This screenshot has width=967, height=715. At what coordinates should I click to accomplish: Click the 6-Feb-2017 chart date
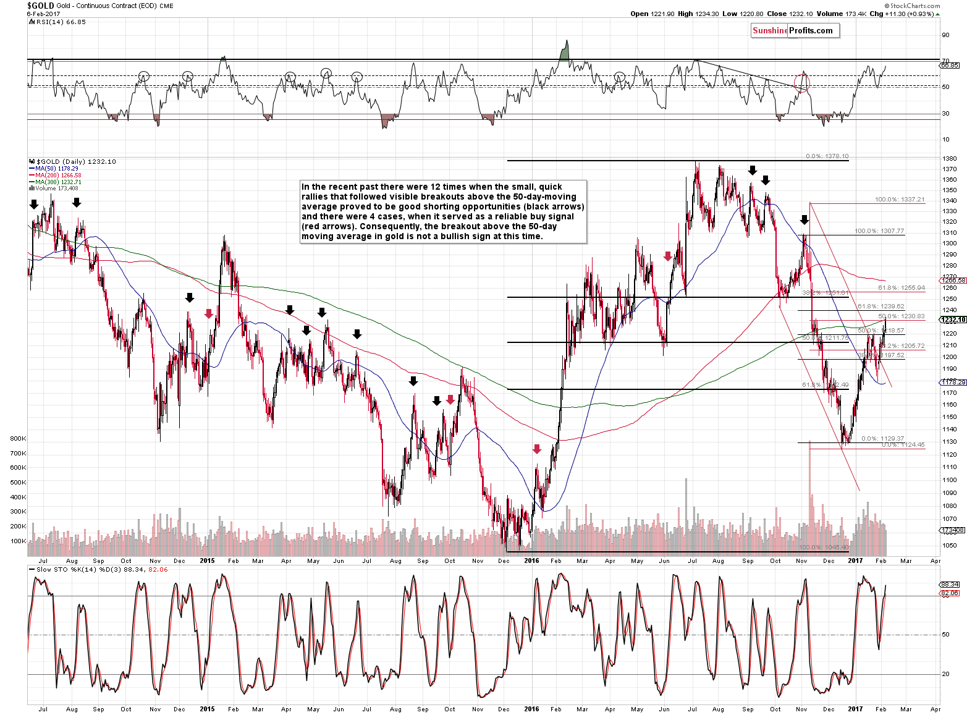coord(44,14)
